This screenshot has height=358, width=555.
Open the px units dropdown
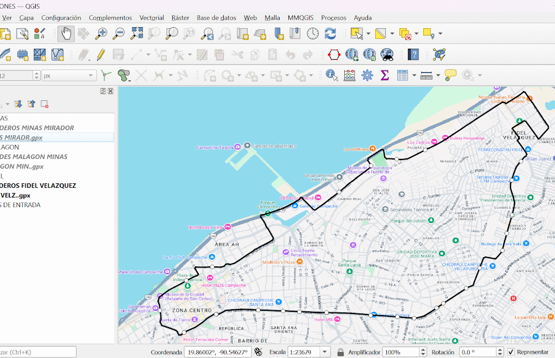pos(91,75)
